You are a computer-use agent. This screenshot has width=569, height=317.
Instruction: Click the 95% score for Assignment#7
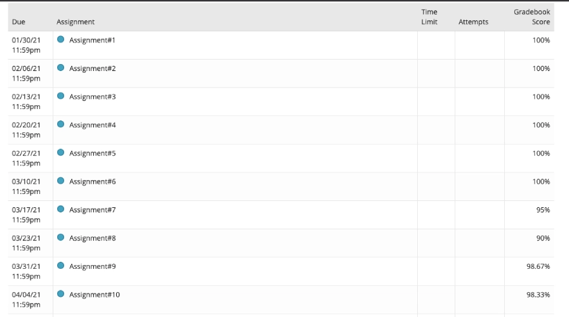tap(542, 210)
